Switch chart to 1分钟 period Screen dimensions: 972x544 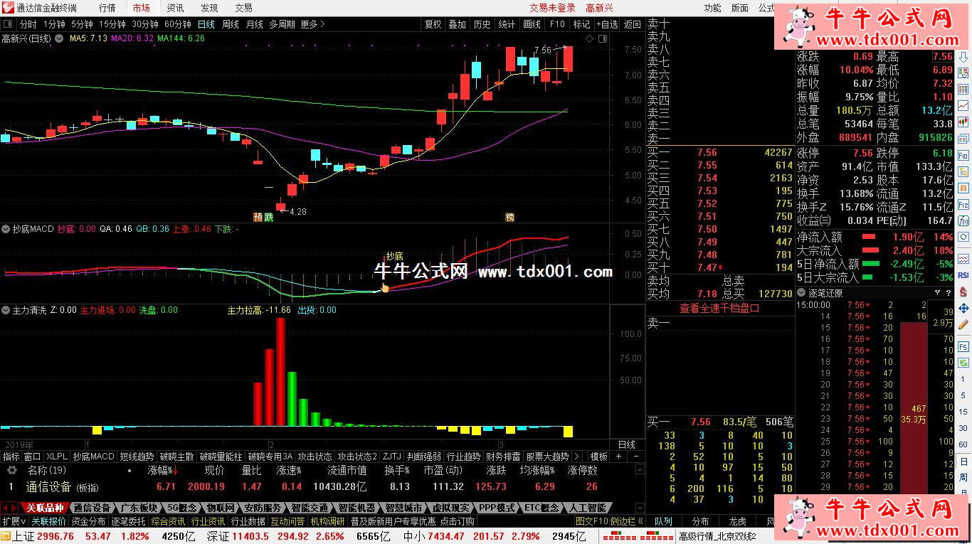[x=54, y=24]
